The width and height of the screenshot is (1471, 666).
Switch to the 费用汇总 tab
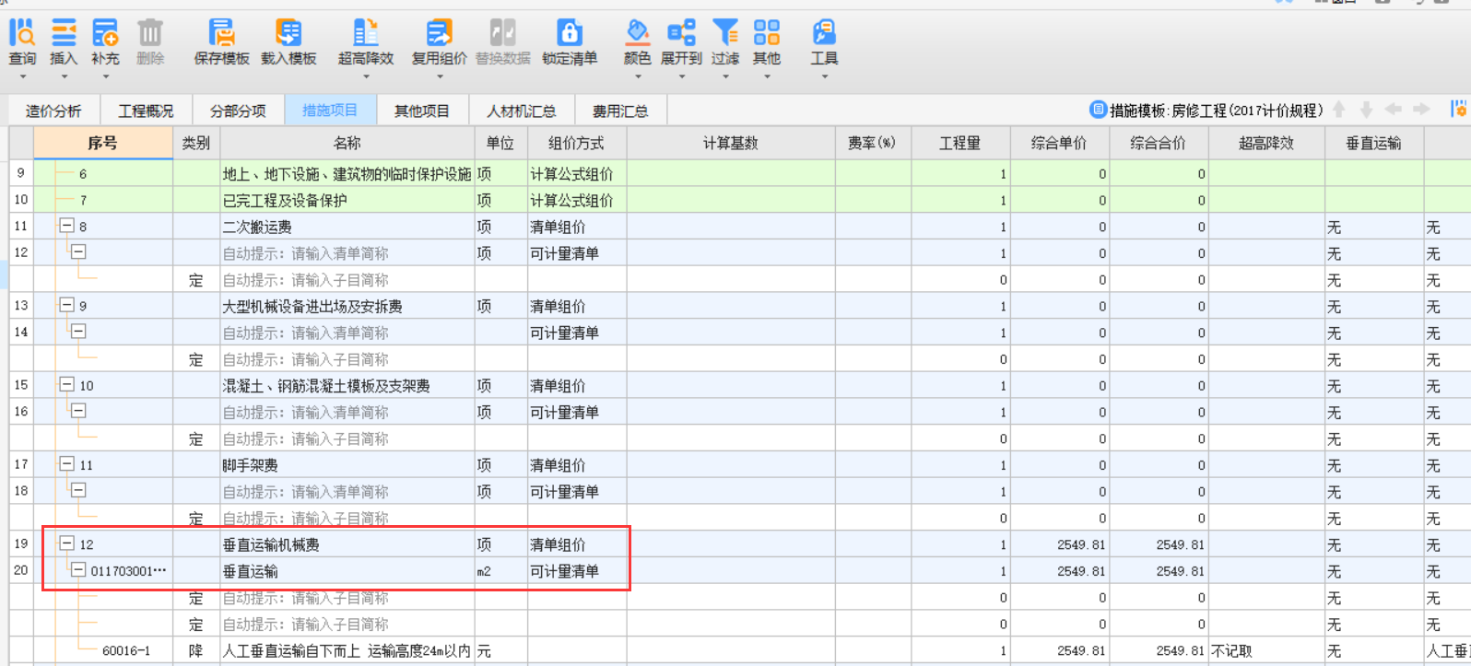pos(620,111)
